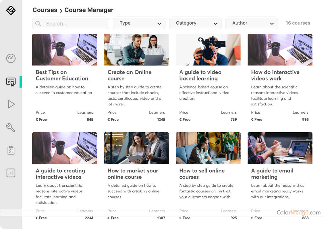Click the search magnifier icon
324x229 pixels.
pos(38,23)
